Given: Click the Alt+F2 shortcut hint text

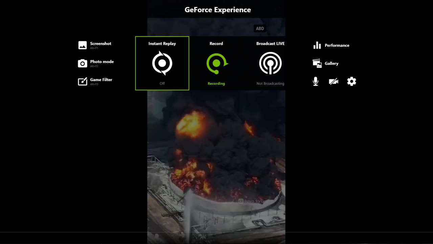Looking at the screenshot, I should tap(94, 66).
